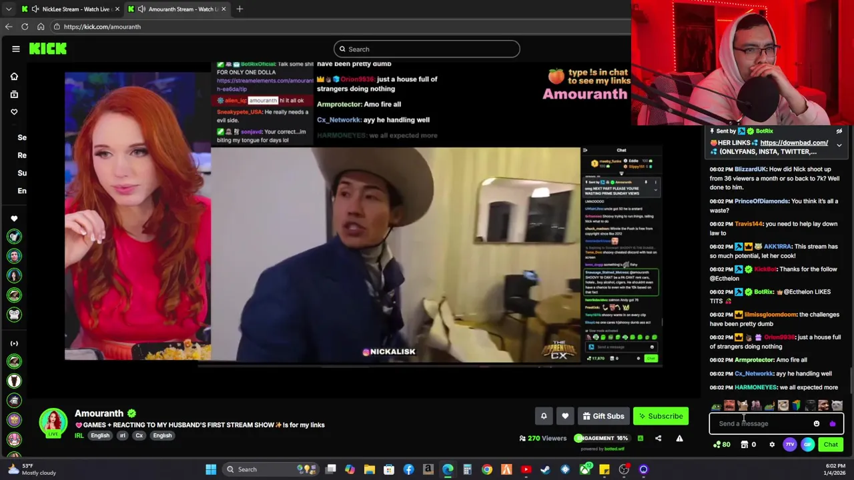Go to Home in the Kick sidebar
This screenshot has width=854, height=480.
14,77
